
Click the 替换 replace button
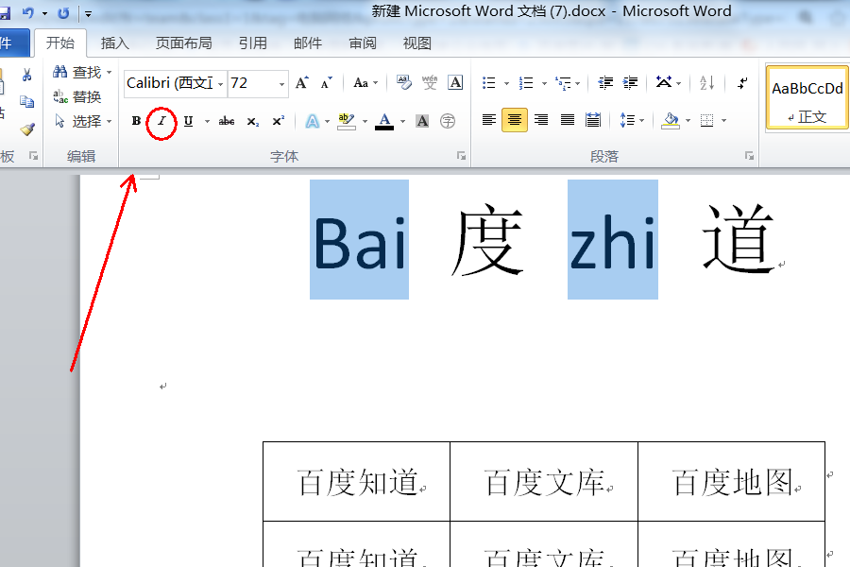point(77,96)
